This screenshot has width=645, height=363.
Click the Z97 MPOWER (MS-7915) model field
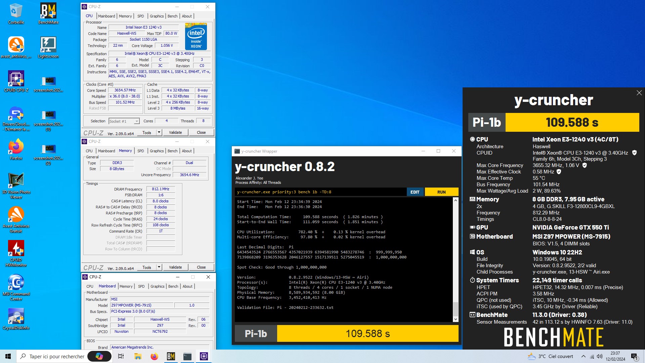(x=141, y=305)
